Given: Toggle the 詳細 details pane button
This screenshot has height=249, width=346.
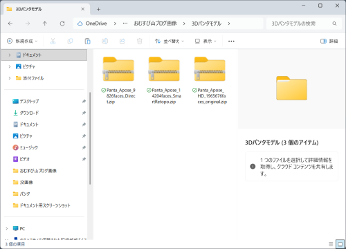Looking at the screenshot, I should pos(329,41).
